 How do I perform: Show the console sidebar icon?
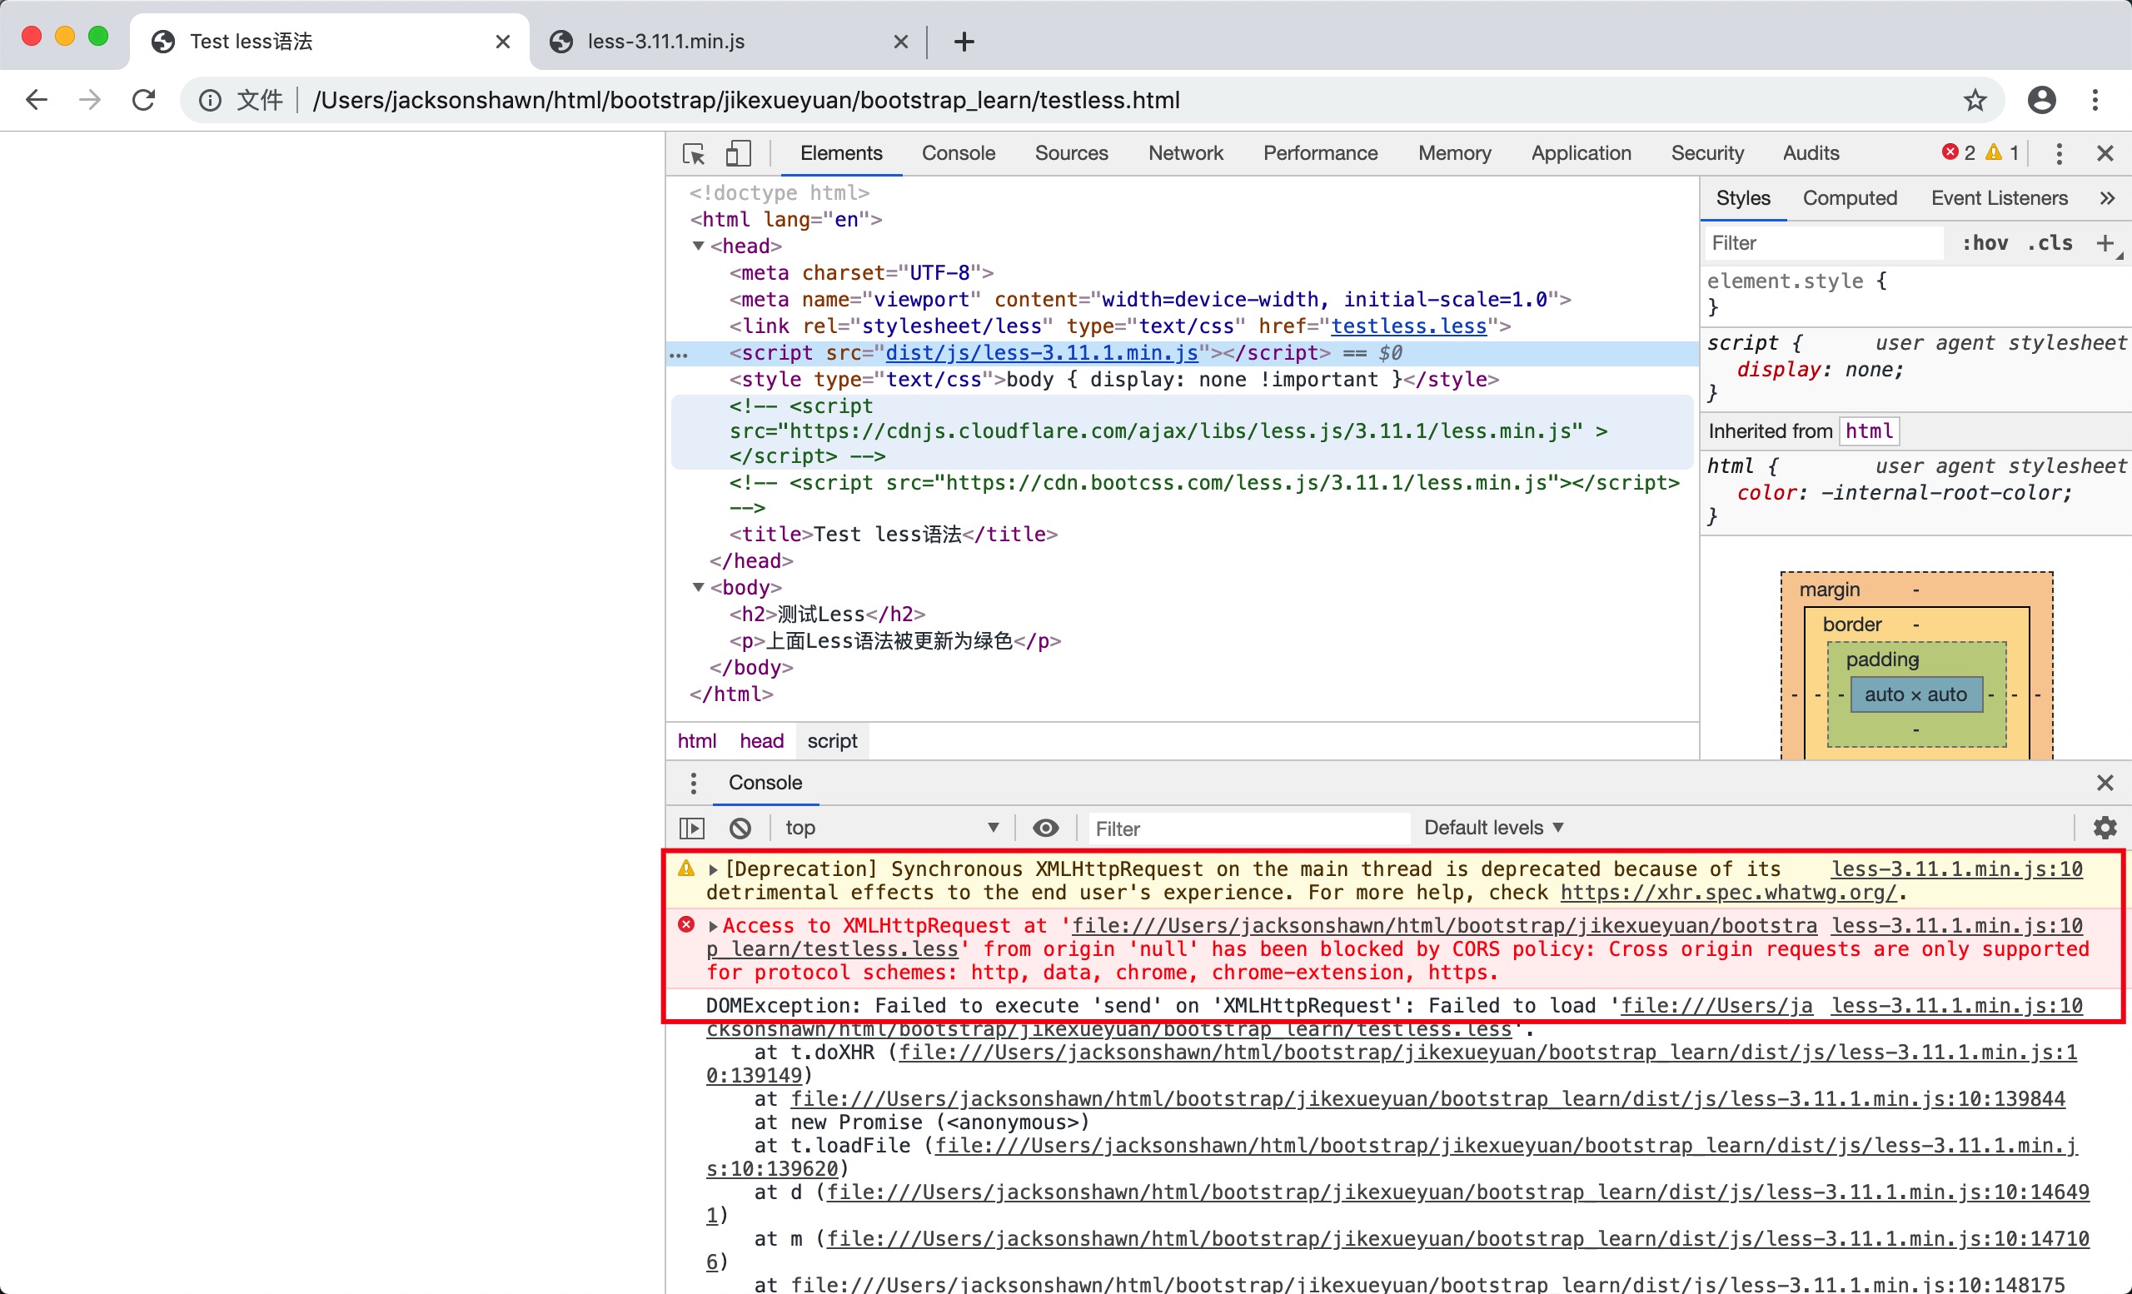pyautogui.click(x=692, y=828)
